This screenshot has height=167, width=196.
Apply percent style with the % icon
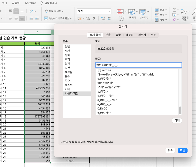click(x=88, y=19)
